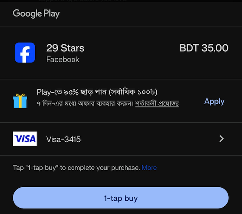
Task: Tap the yellow ribbon on gift icon
Action: [x=20, y=101]
